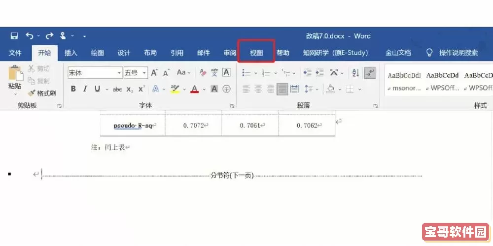This screenshot has width=493, height=246.
Task: Toggle show/hide paragraph marks
Action: pyautogui.click(x=370, y=73)
